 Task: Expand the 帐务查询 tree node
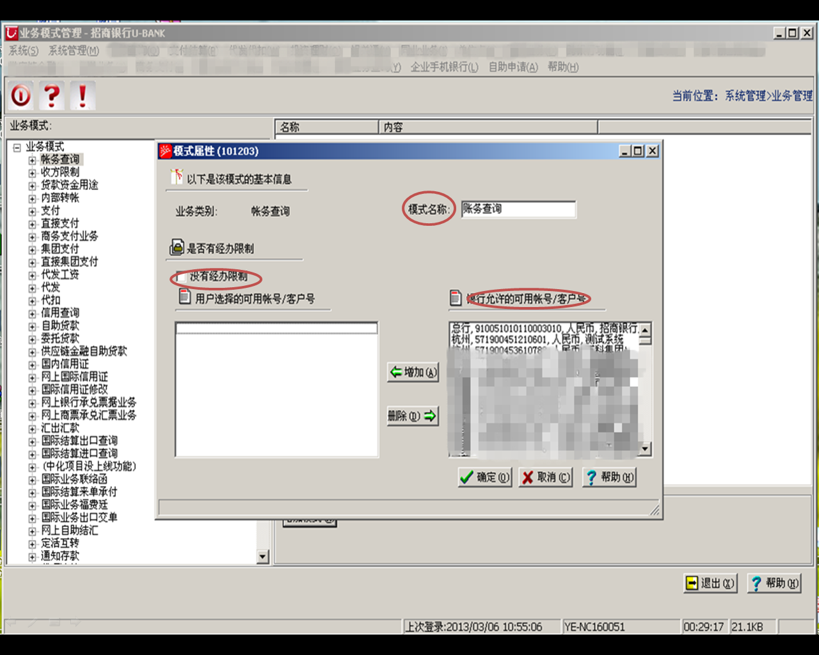tap(32, 160)
